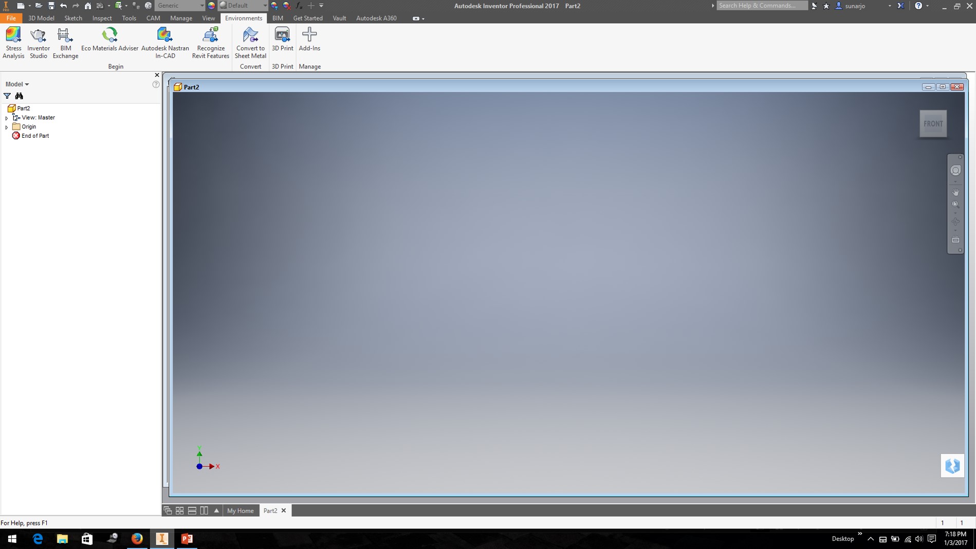Expand the View: Master node
Image resolution: width=976 pixels, height=549 pixels.
pos(6,117)
